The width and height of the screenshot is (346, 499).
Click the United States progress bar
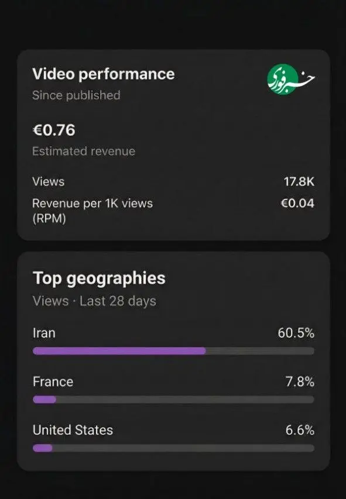pos(173,449)
